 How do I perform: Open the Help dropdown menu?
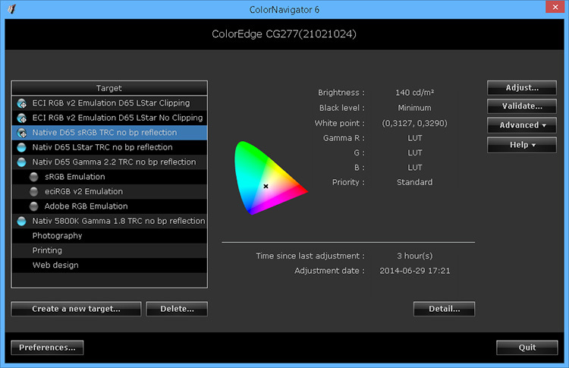click(x=522, y=145)
